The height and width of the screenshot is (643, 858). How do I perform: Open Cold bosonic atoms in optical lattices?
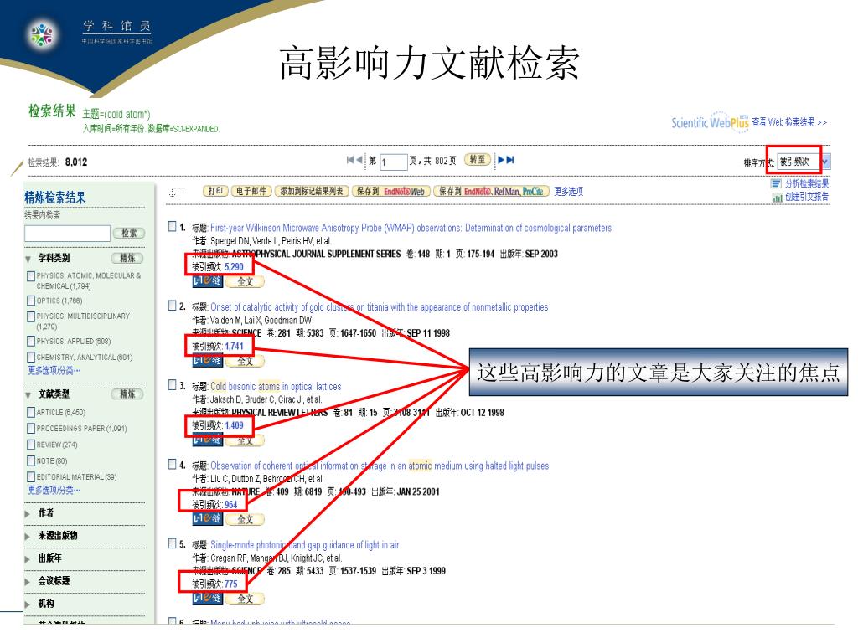pos(276,387)
